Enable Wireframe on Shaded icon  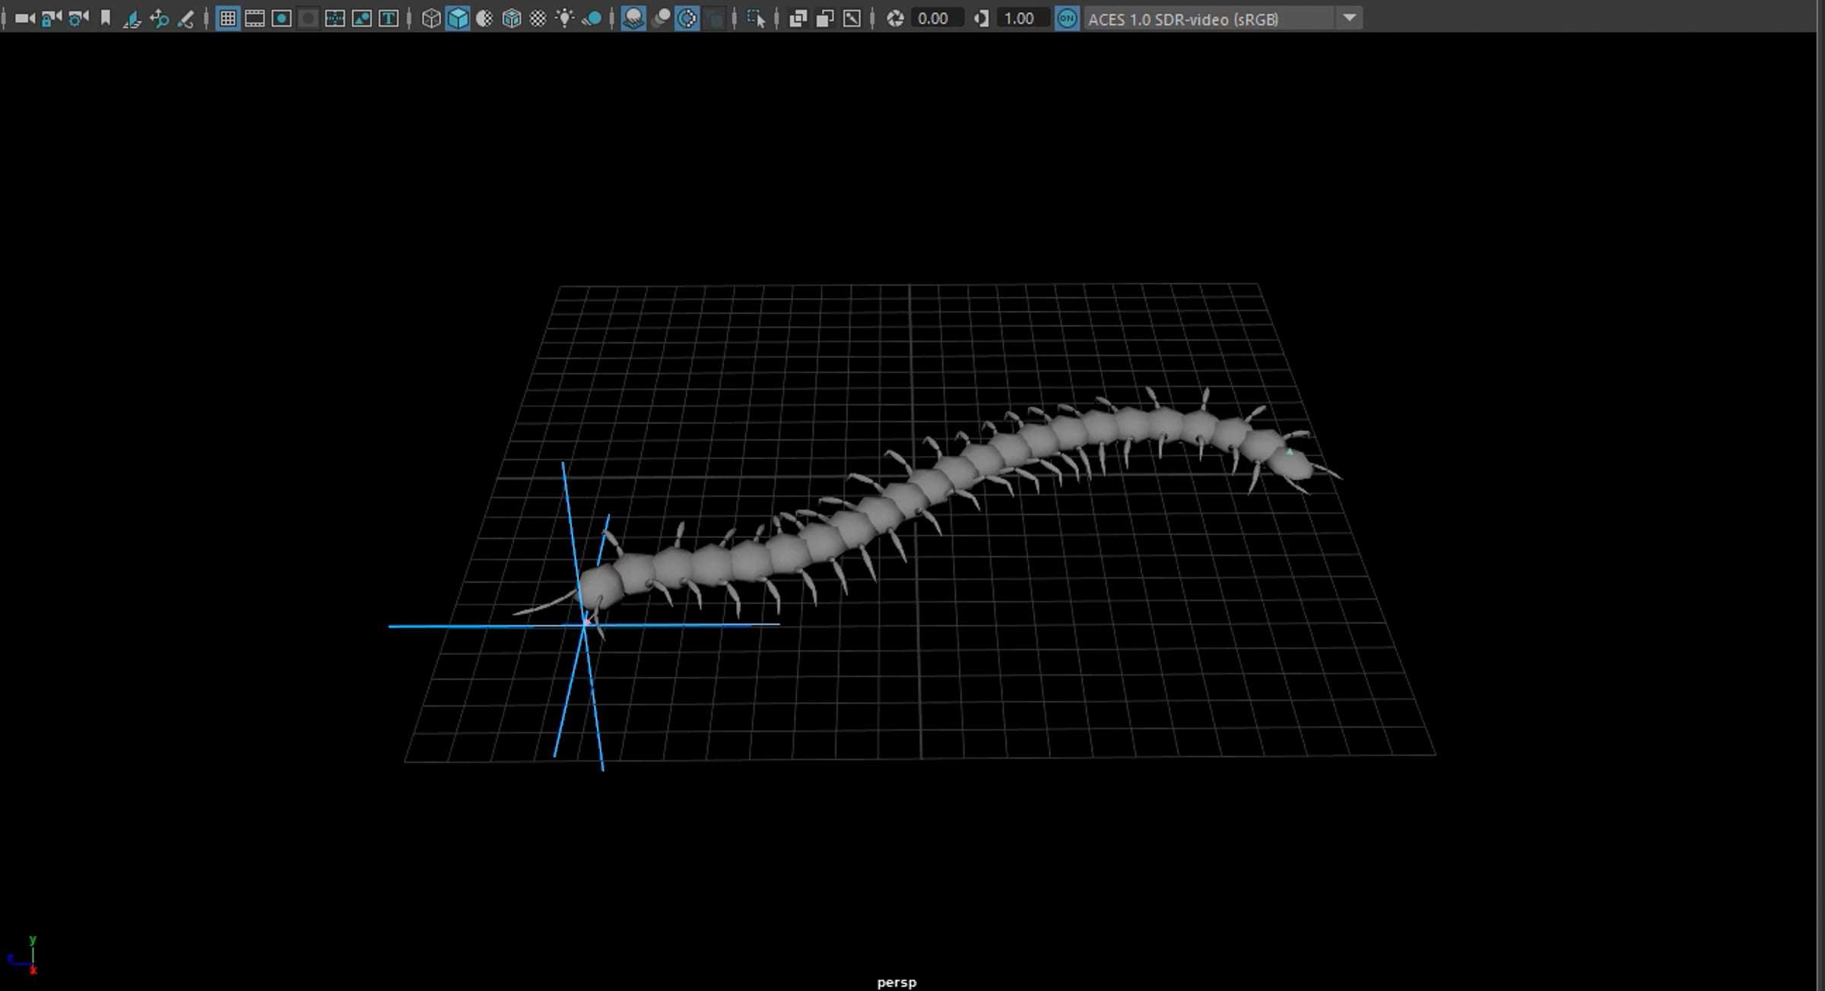[x=512, y=18]
